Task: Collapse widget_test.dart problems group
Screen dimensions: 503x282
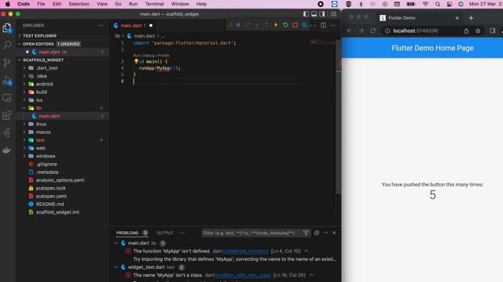Action: [116, 267]
